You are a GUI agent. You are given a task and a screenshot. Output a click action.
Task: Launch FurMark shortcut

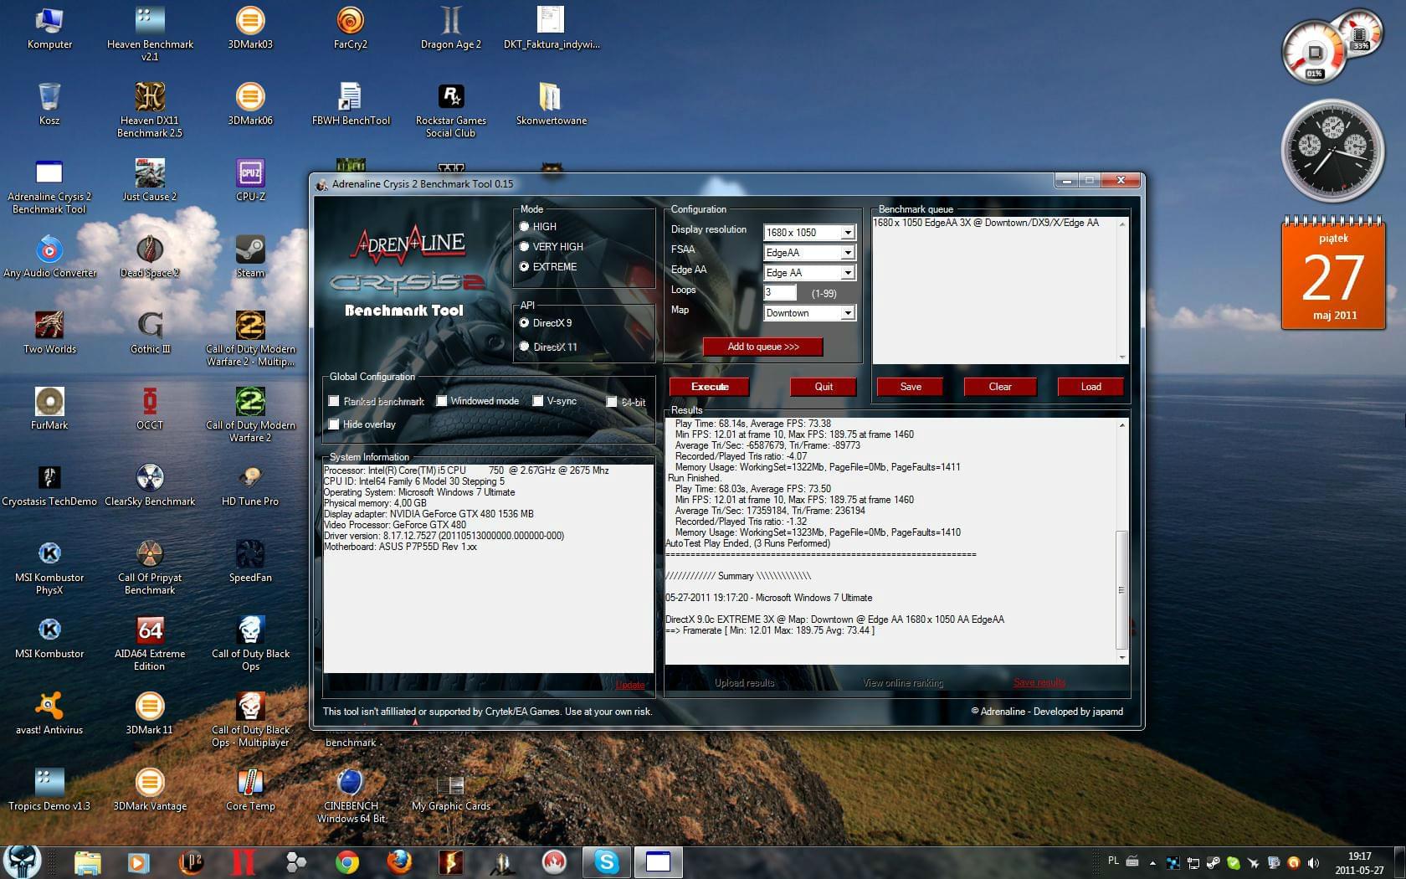[x=49, y=409]
